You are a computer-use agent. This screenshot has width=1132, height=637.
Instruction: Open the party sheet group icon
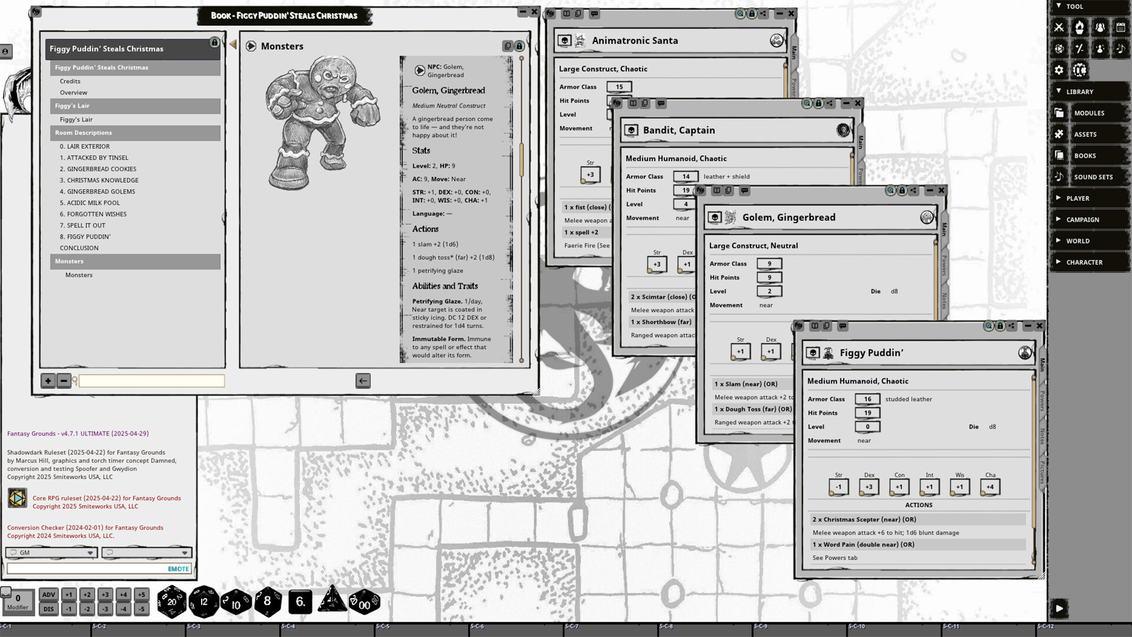coord(1101,28)
